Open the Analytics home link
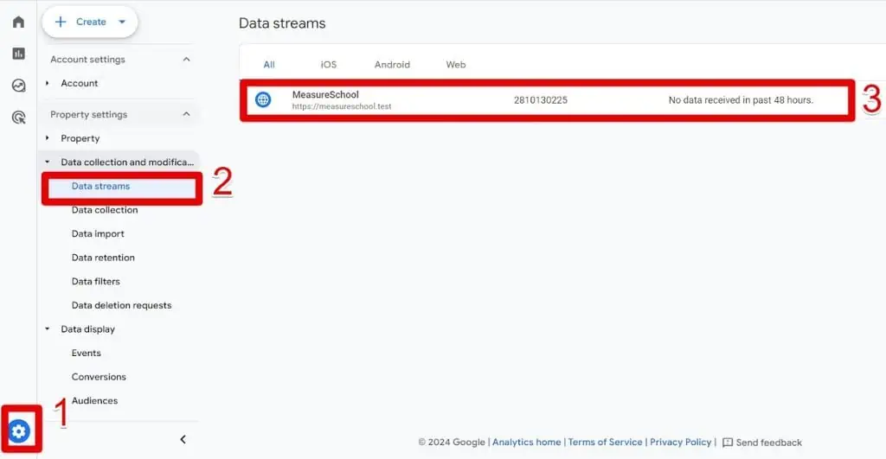Image resolution: width=886 pixels, height=459 pixels. pos(527,442)
